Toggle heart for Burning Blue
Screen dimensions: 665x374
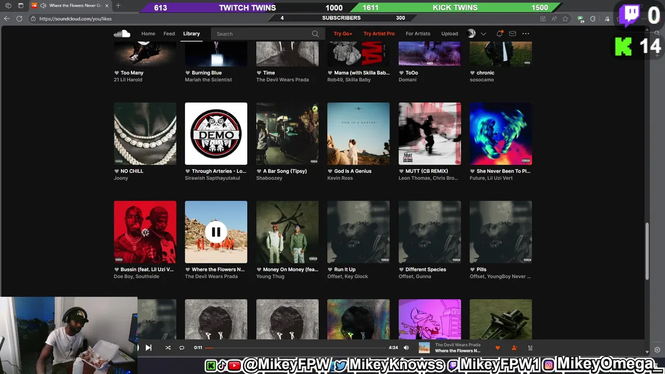pyautogui.click(x=188, y=73)
